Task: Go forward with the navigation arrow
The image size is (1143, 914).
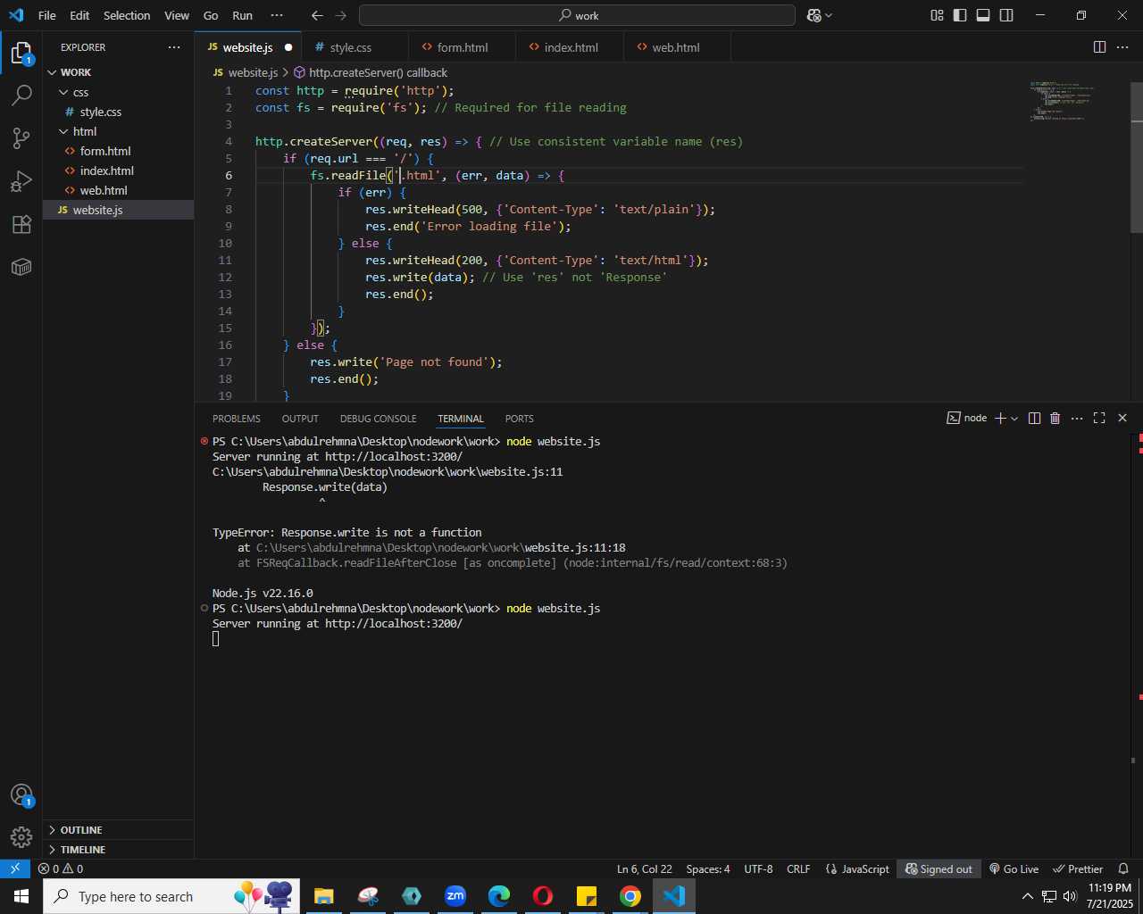Action: click(340, 15)
